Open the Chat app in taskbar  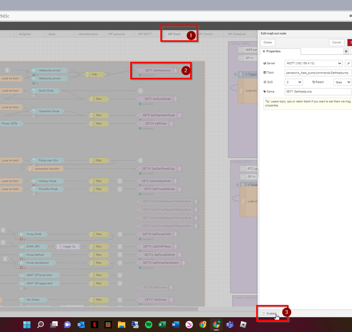(67, 325)
